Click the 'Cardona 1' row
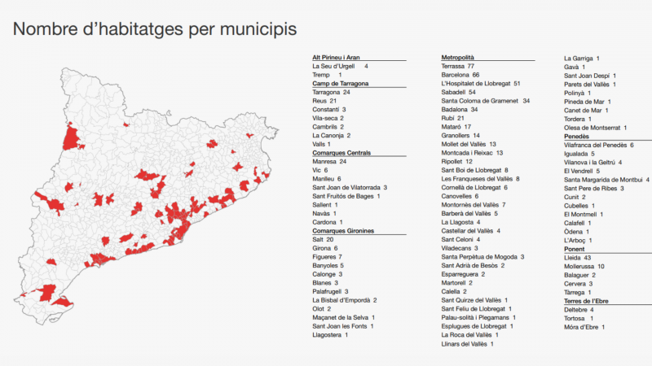 coord(328,222)
